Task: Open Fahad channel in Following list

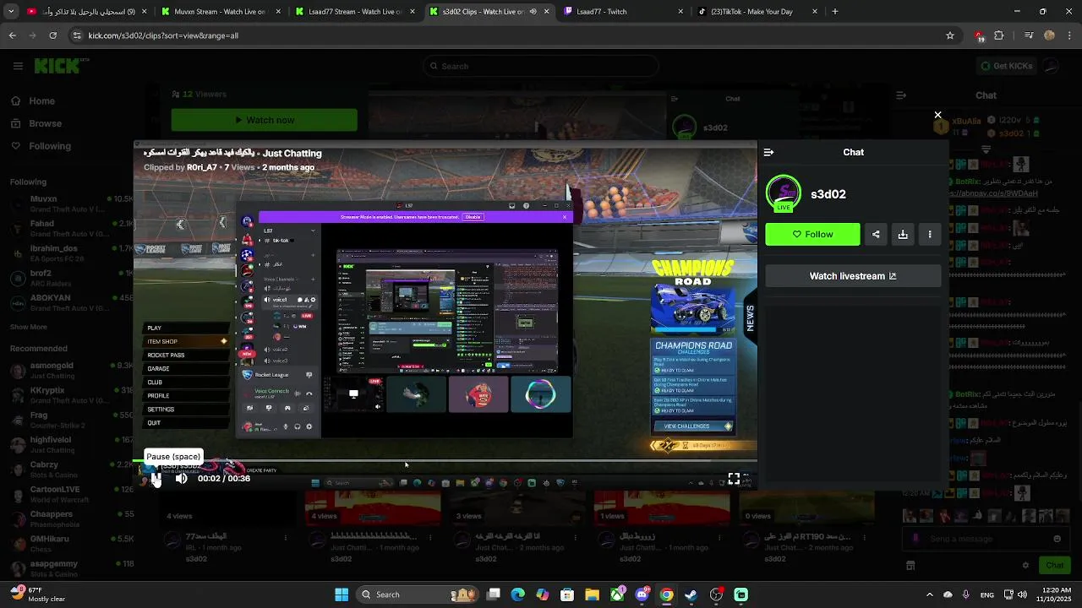Action: [x=72, y=229]
